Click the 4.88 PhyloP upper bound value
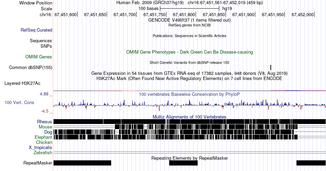This screenshot has width=326, height=171. coord(44,94)
